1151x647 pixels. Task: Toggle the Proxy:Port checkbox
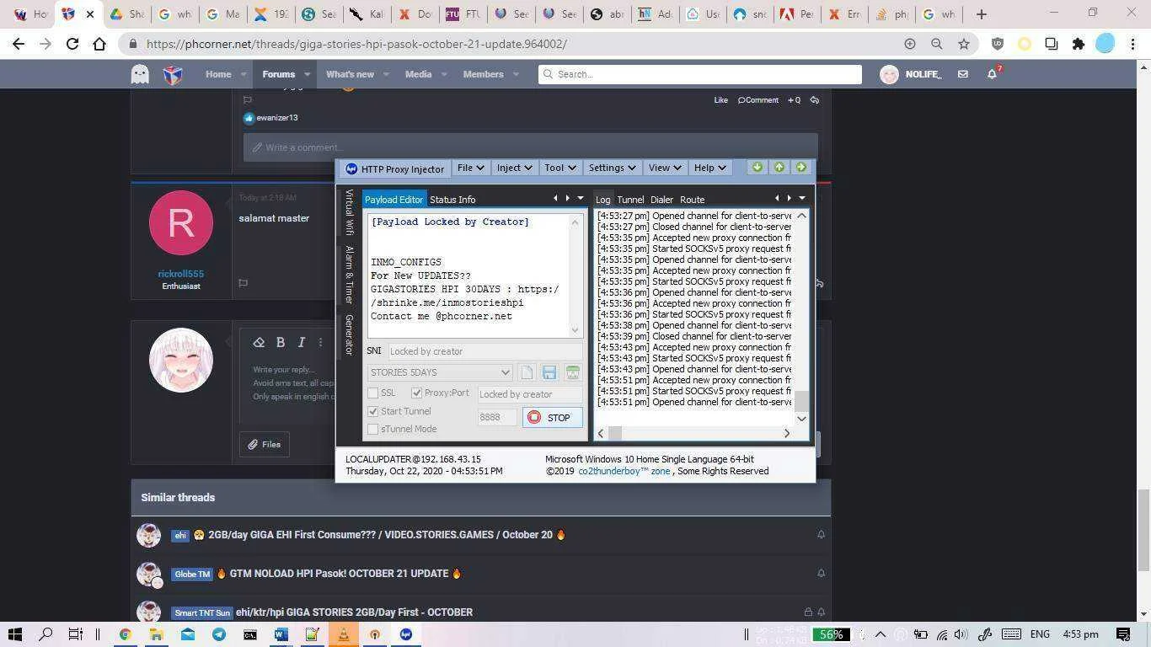tap(416, 393)
